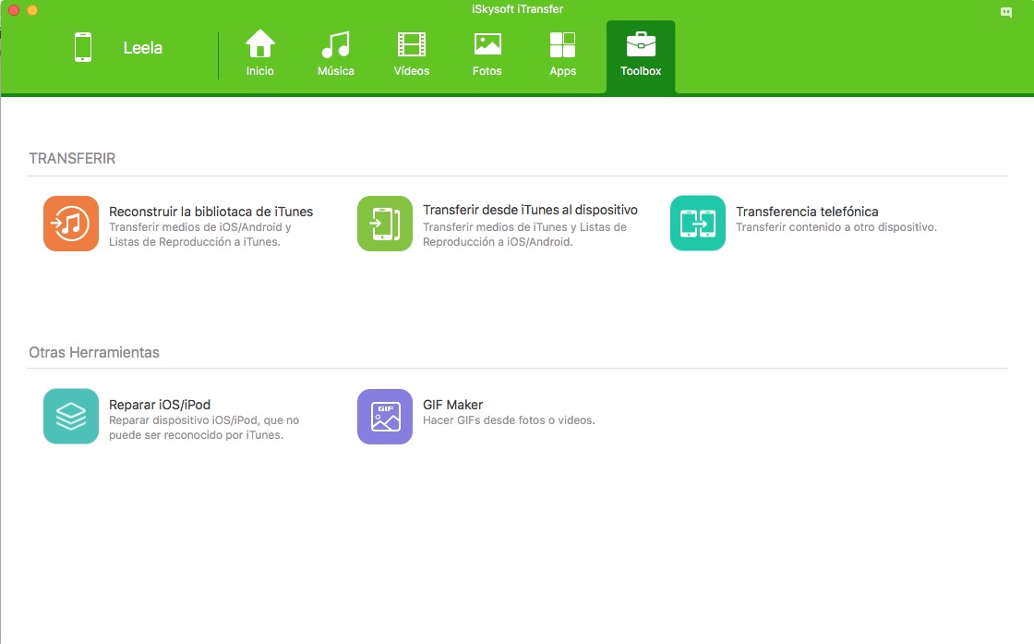Open Transferencia telefónica tool
The width and height of the screenshot is (1034, 644).
807,212
